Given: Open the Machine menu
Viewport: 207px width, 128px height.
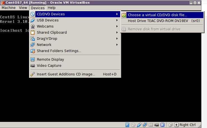Looking at the screenshot, I should pyautogui.click(x=9, y=8).
